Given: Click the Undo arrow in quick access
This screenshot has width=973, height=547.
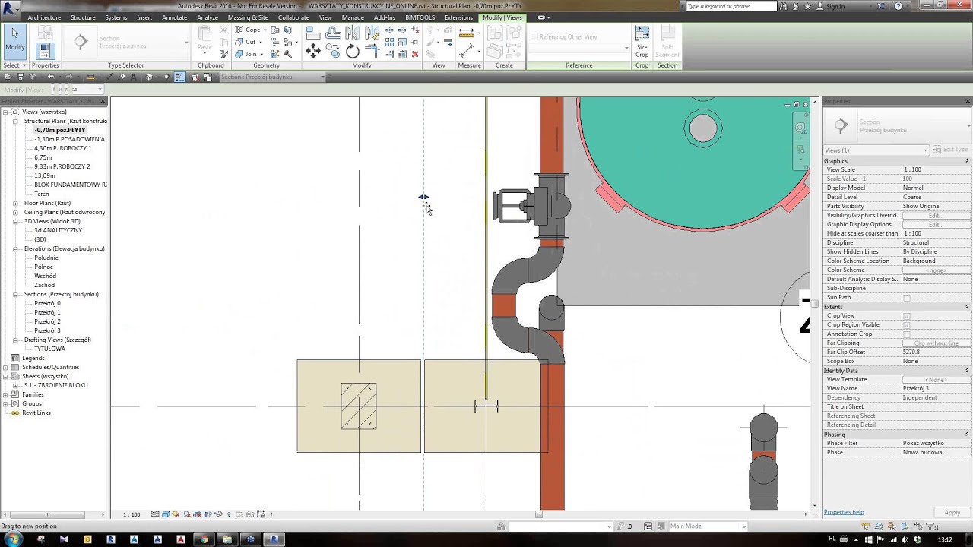Looking at the screenshot, I should 51,77.
